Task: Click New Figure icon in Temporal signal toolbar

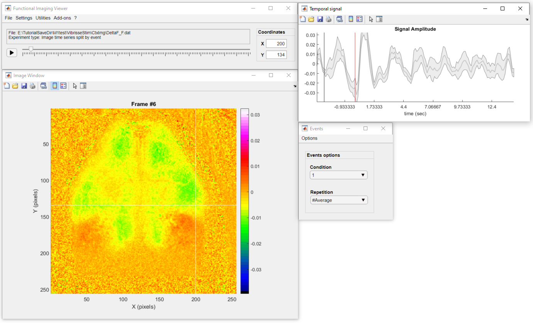Action: click(303, 19)
